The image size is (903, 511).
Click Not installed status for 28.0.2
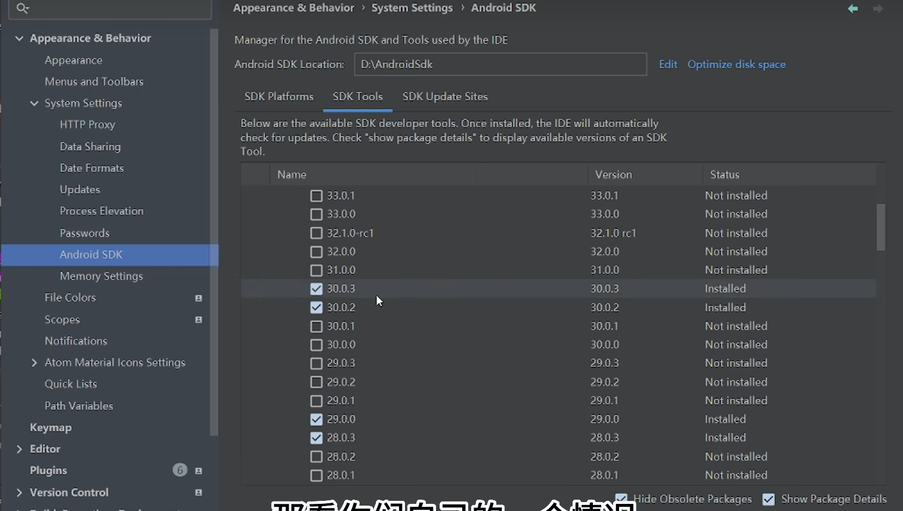pos(736,457)
